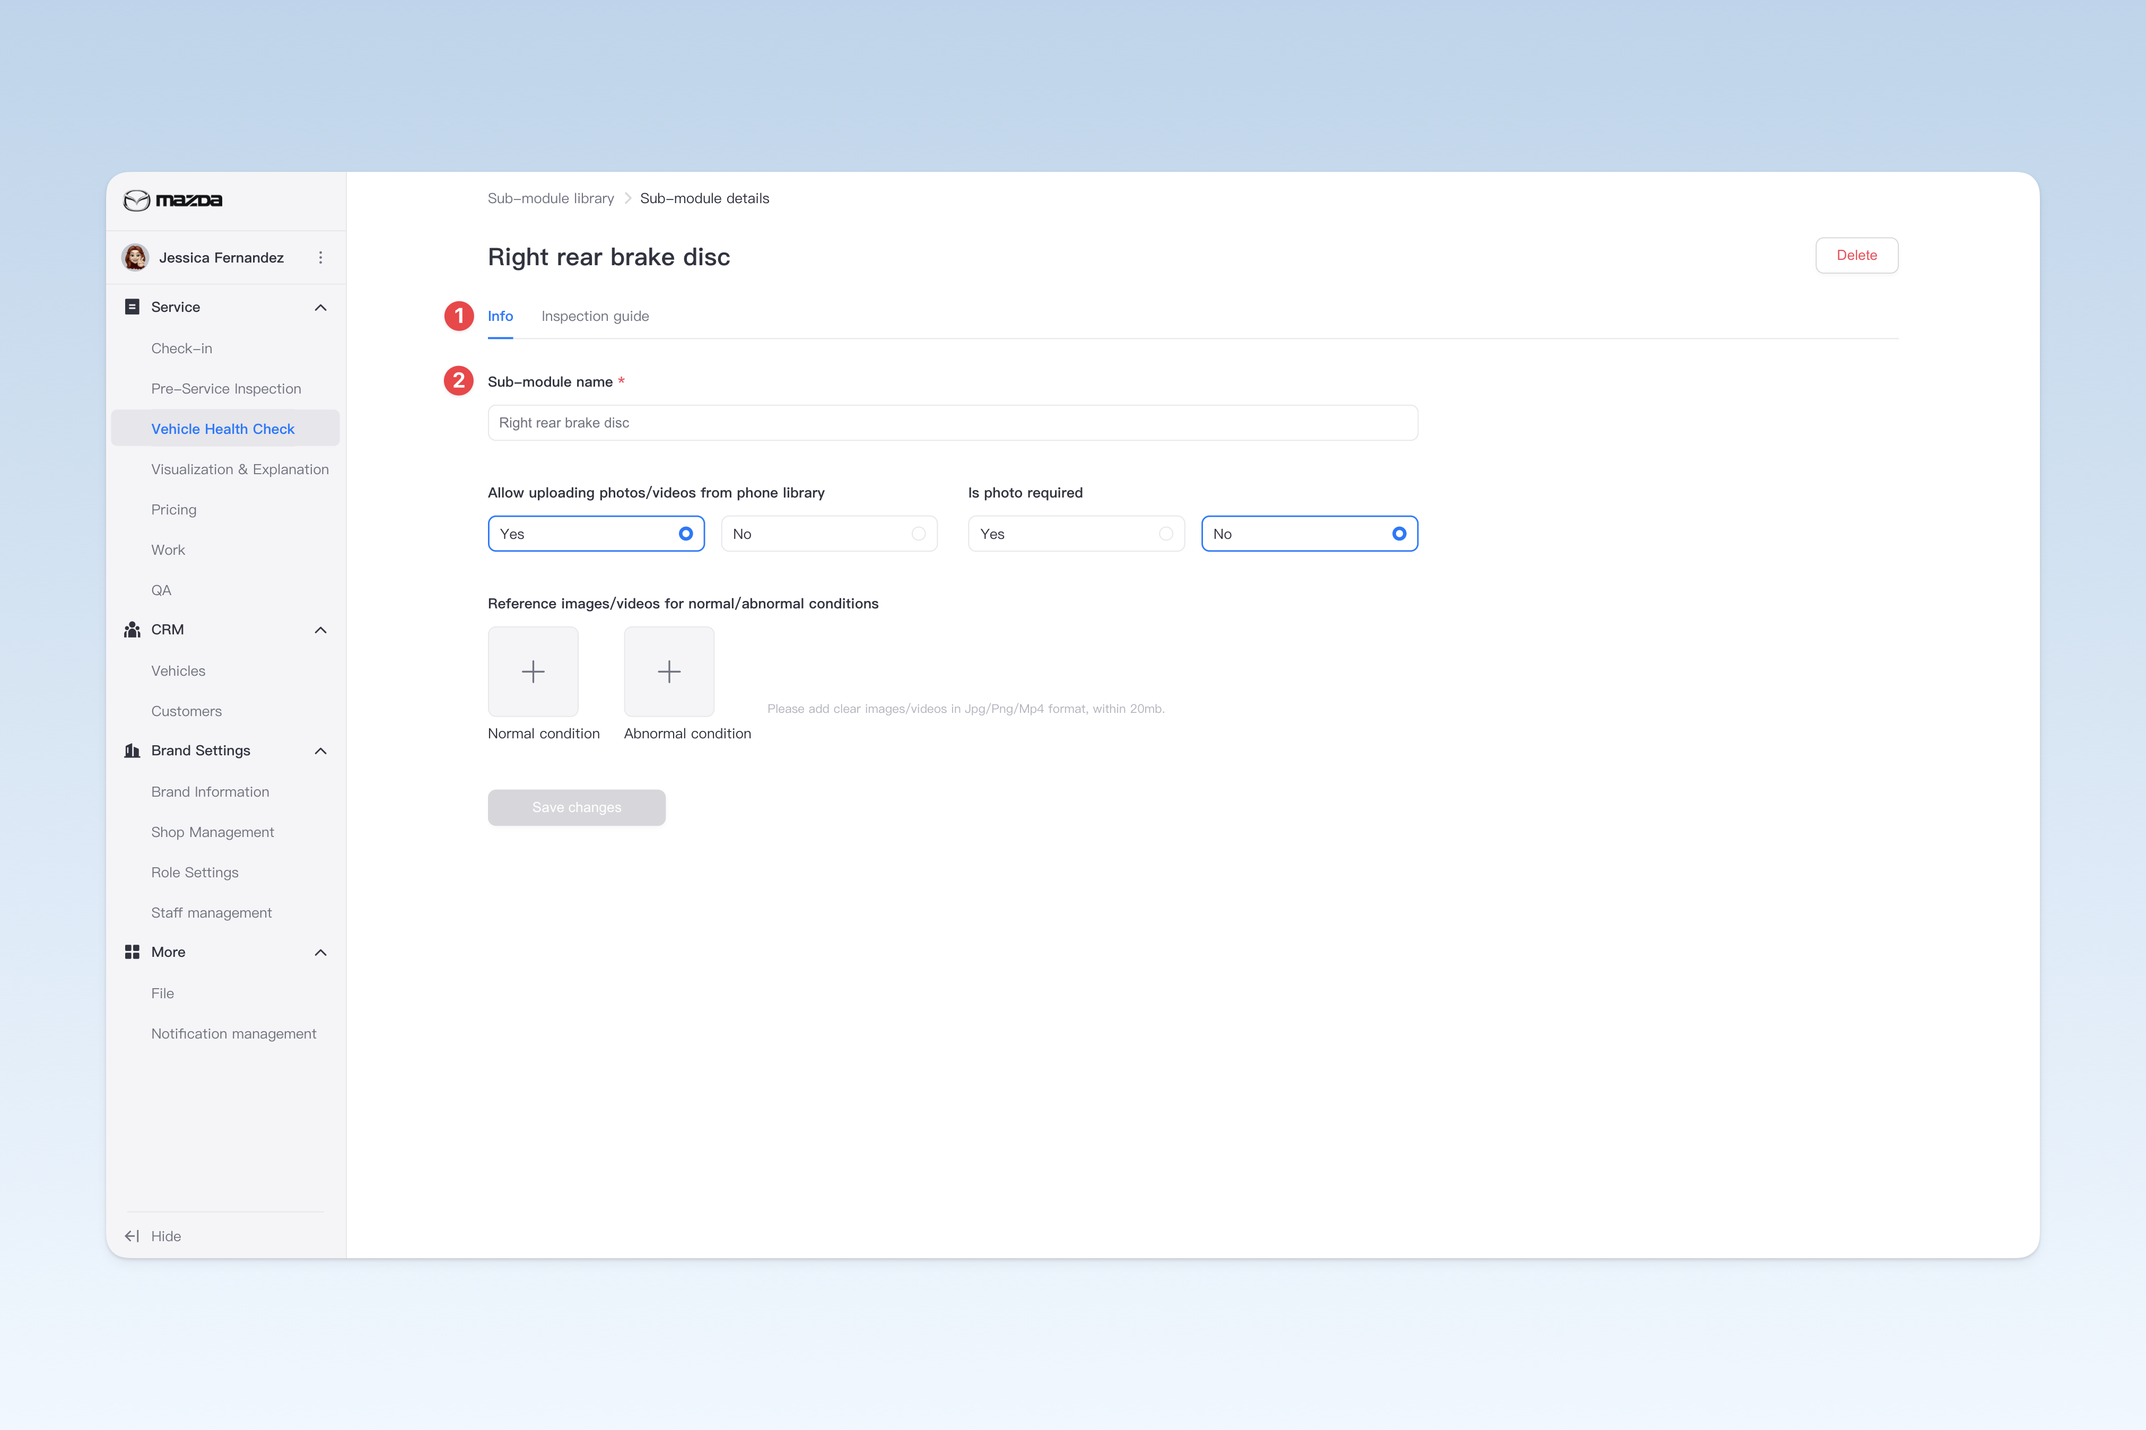Click the Hide sidebar arrow icon
This screenshot has width=2146, height=1430.
pos(132,1236)
